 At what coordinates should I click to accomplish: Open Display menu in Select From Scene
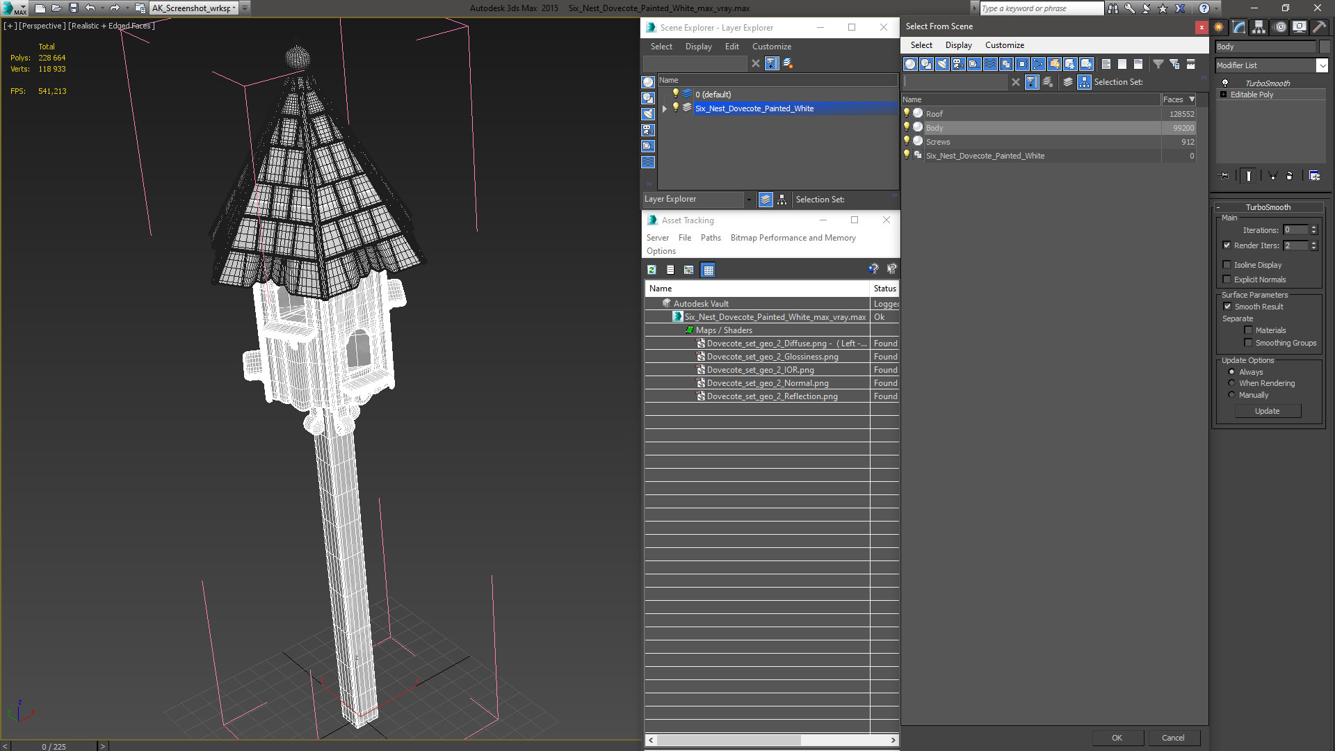pos(958,45)
